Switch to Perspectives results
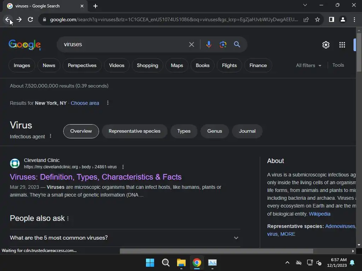The height and width of the screenshot is (271, 362). [82, 65]
